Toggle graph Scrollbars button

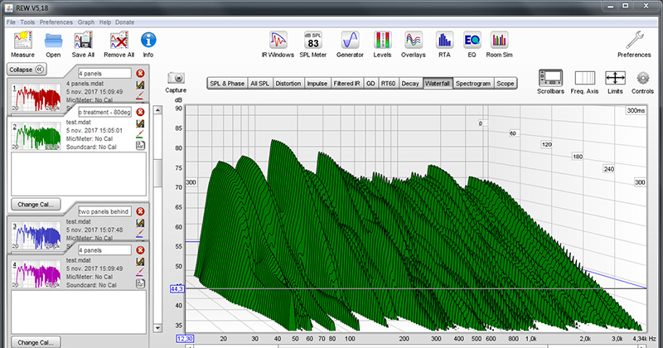(x=550, y=78)
